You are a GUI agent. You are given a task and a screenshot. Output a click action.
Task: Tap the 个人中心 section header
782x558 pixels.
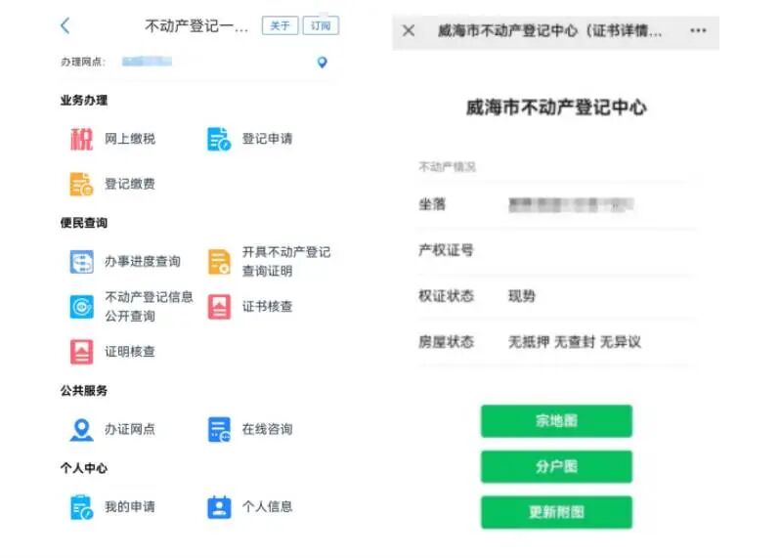[84, 468]
